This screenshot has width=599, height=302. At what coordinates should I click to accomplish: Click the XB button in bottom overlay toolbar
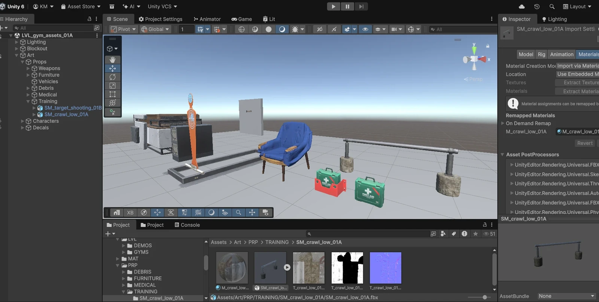click(x=130, y=212)
